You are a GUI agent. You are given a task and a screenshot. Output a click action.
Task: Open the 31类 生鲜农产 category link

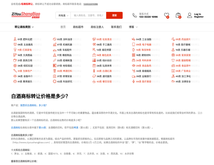(x=25, y=71)
